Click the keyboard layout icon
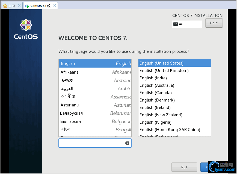 (176, 24)
